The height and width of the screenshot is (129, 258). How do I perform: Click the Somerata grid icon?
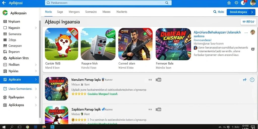coord(5,34)
